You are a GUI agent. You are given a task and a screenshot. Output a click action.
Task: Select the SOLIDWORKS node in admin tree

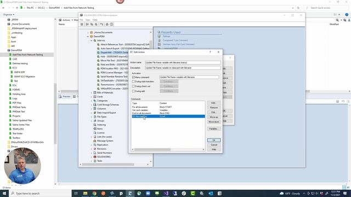pyautogui.click(x=104, y=157)
